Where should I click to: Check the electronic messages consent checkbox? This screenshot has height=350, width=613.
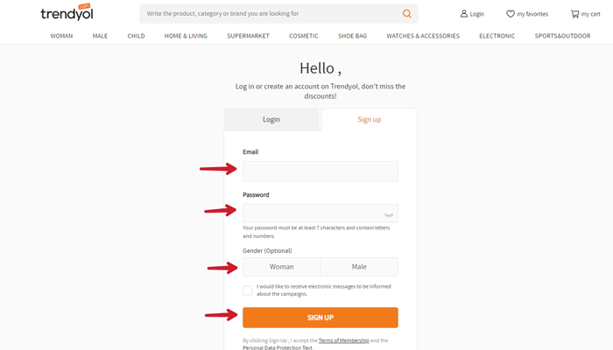pos(248,290)
